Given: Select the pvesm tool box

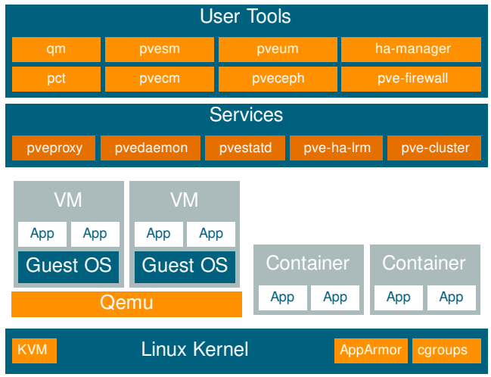Looking at the screenshot, I should click(x=160, y=49).
